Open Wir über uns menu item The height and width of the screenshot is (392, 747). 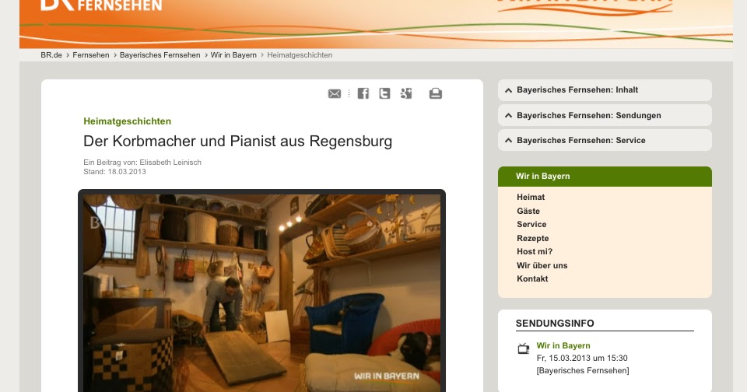pos(542,265)
